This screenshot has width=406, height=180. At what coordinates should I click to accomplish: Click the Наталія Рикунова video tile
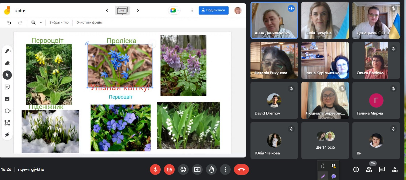tap(274, 60)
